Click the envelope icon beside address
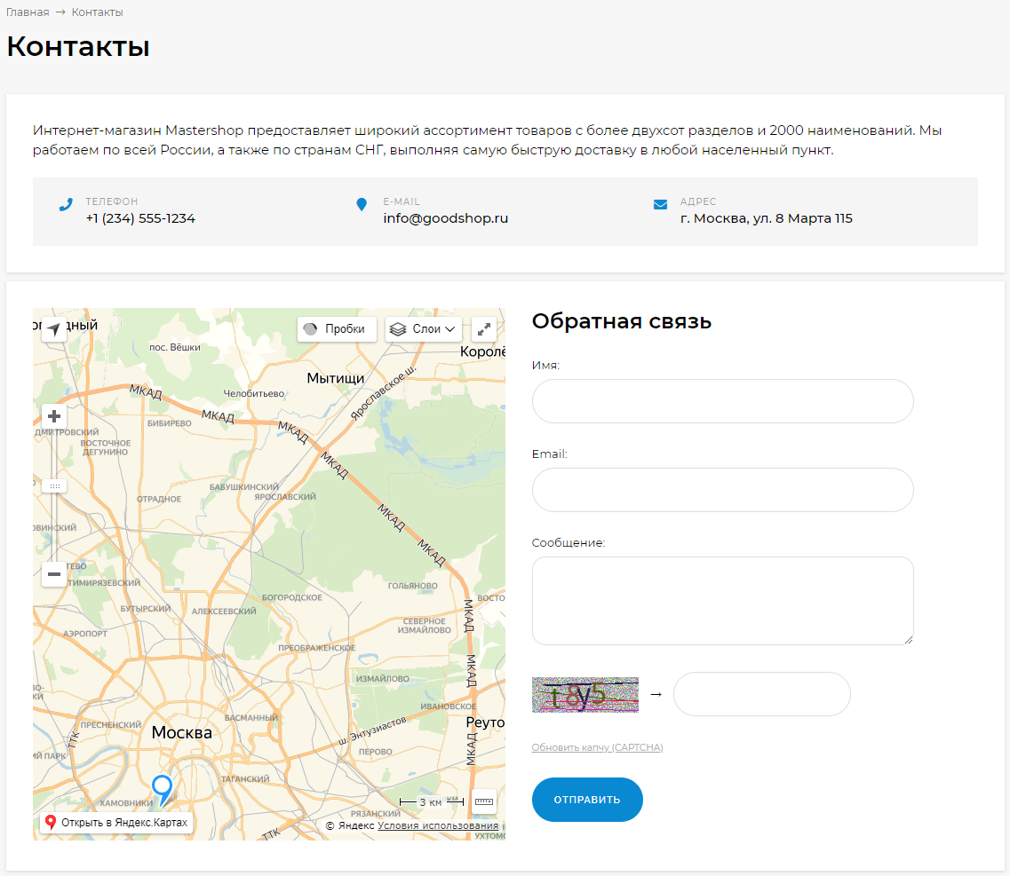The width and height of the screenshot is (1010, 876). tap(660, 205)
